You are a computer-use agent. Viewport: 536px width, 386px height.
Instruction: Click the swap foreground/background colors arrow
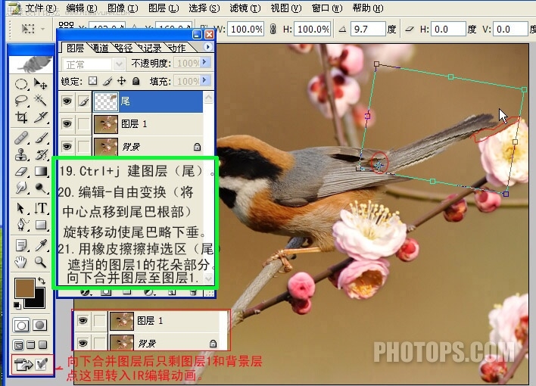pyautogui.click(x=42, y=281)
